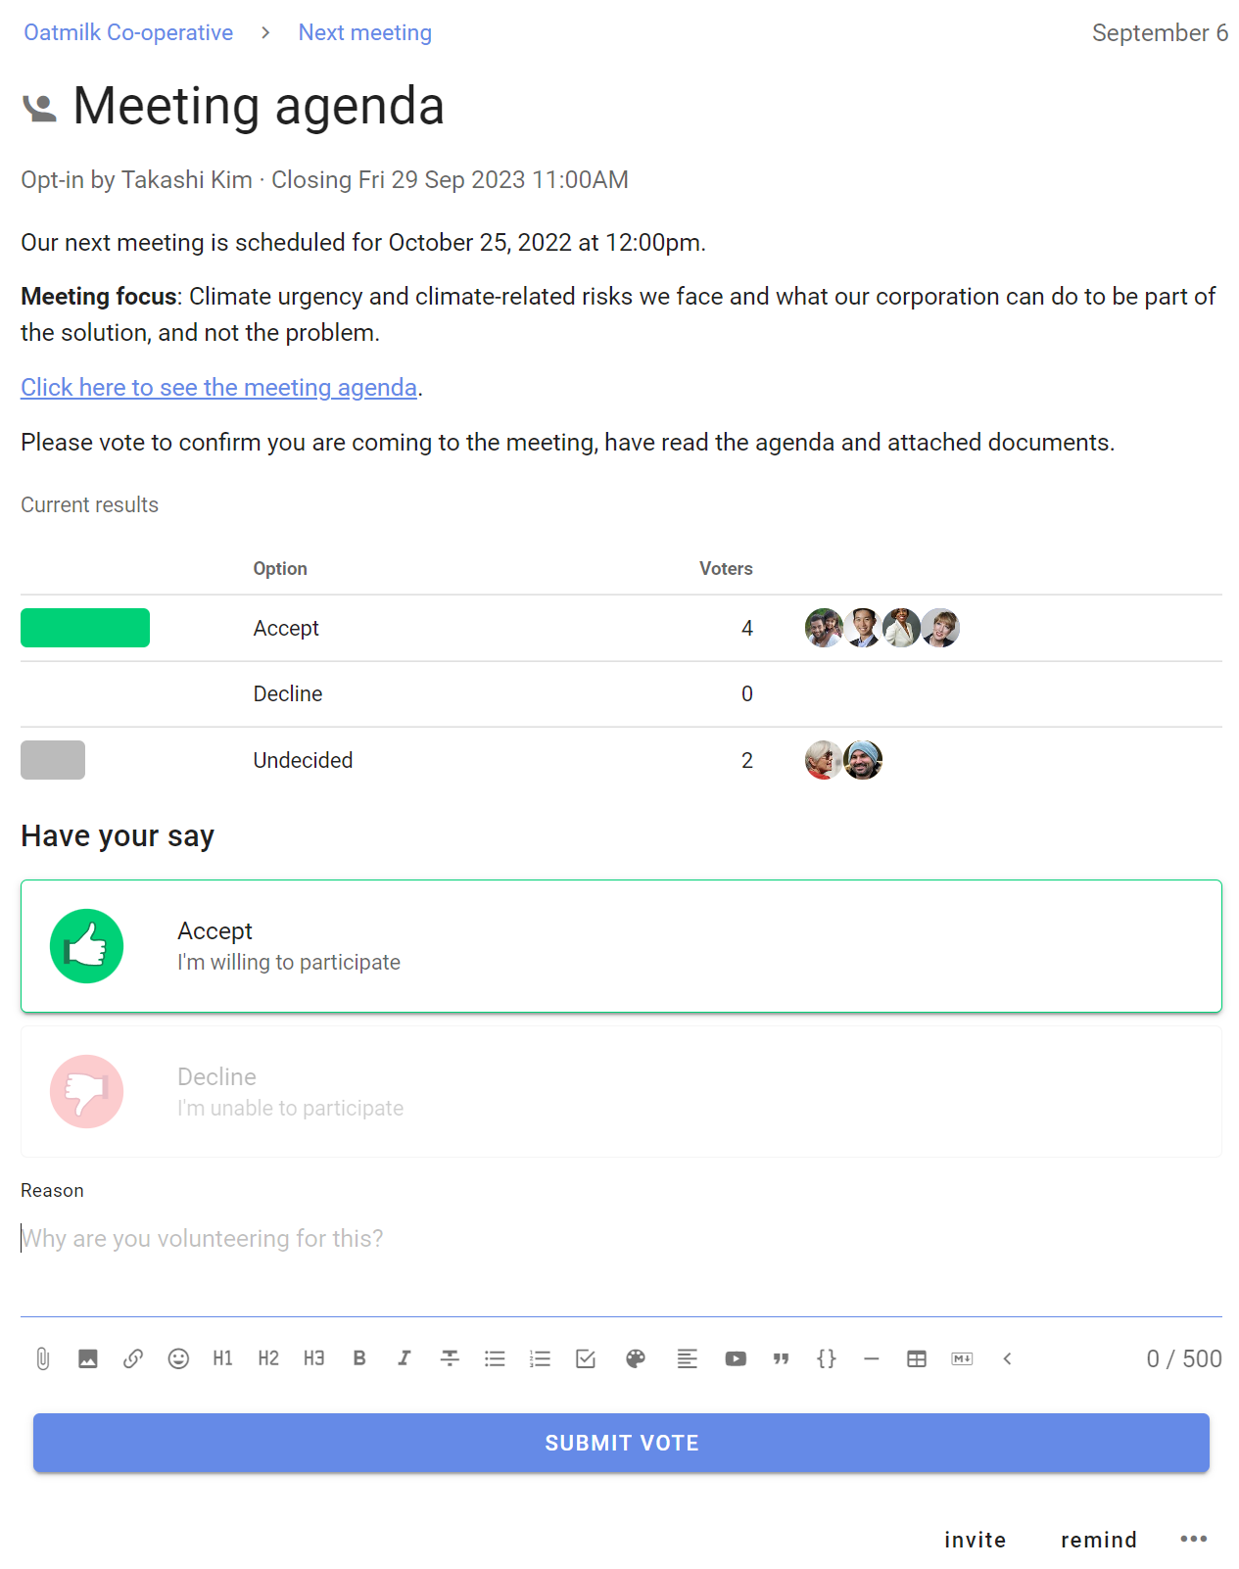Select the Accept voting option

click(x=620, y=945)
